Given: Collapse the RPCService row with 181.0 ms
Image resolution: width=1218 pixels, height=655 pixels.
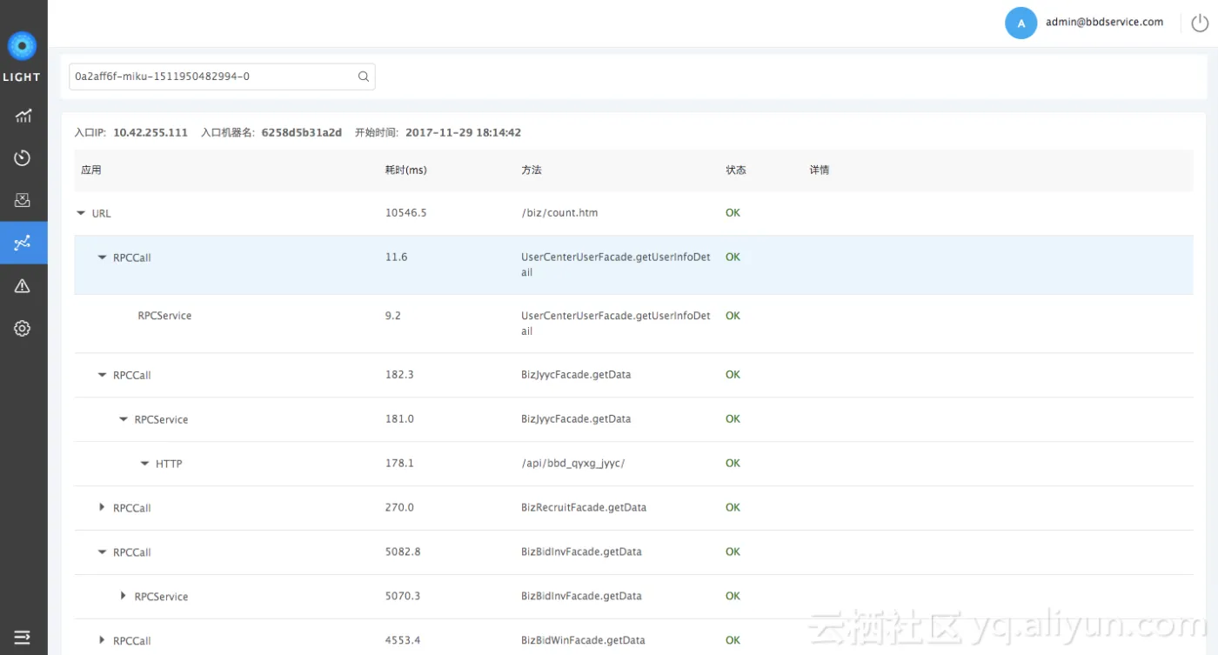Looking at the screenshot, I should 124,419.
